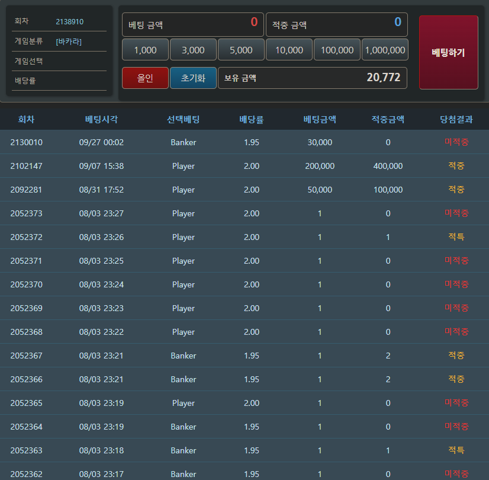Select round 2130010 in the history table
This screenshot has width=489, height=480.
(x=26, y=142)
